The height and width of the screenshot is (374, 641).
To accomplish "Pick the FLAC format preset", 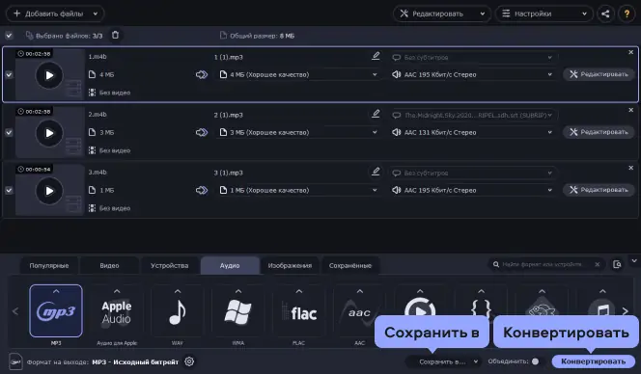I will coord(299,312).
